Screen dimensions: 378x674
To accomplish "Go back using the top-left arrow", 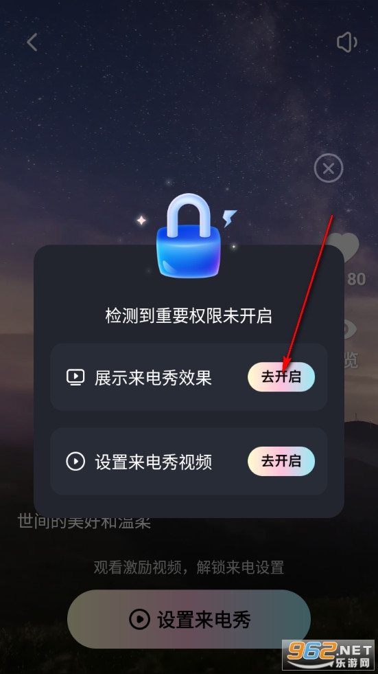I will click(32, 42).
